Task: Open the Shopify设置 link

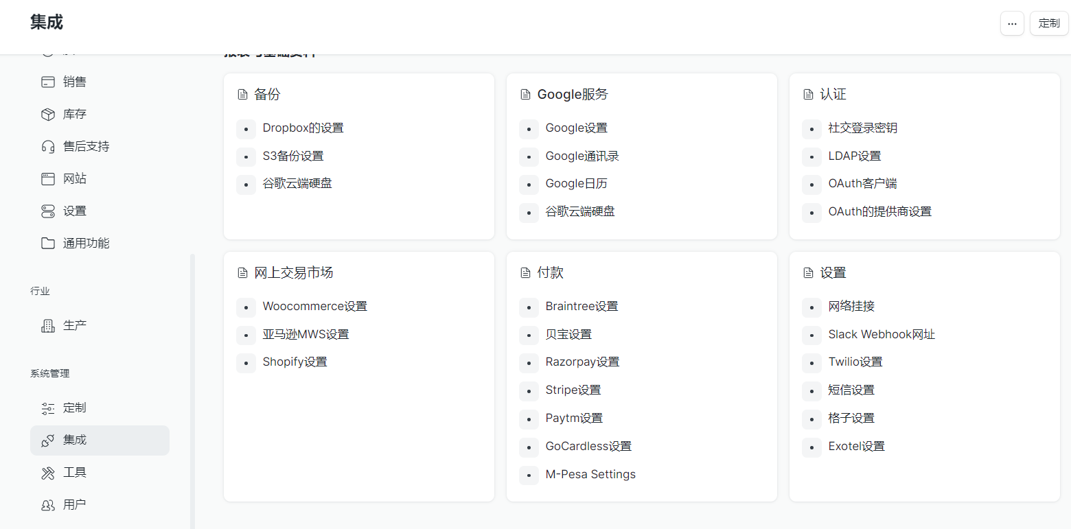Action: point(295,362)
